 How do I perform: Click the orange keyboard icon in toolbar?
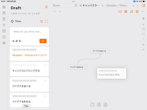(120, 12)
